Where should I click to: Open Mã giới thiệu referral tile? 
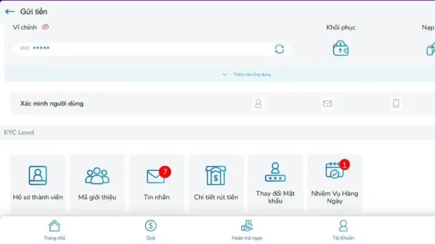click(x=97, y=182)
